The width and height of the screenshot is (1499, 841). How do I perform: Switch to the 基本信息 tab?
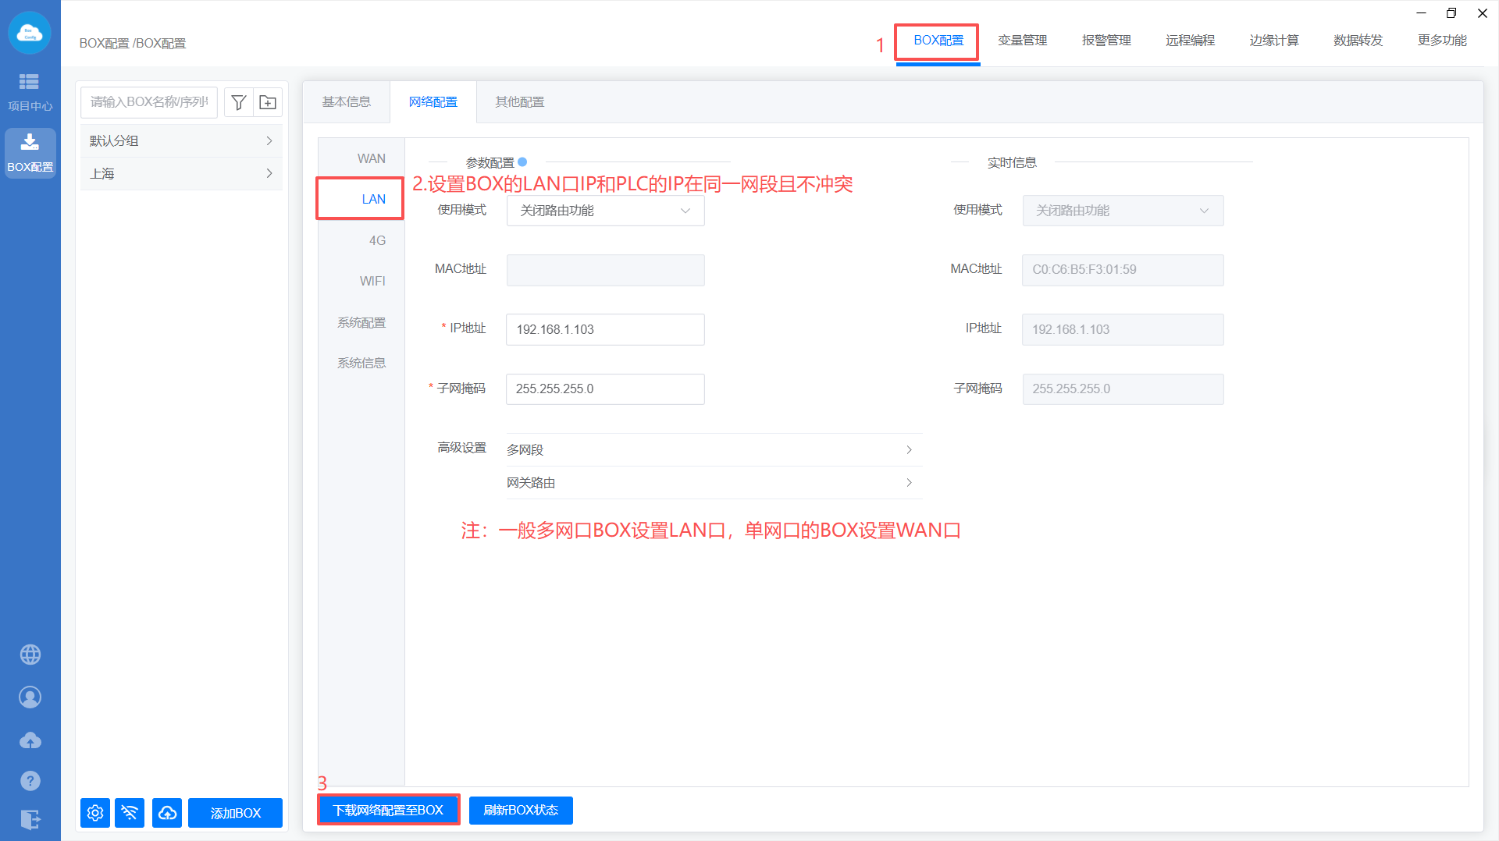(x=347, y=102)
